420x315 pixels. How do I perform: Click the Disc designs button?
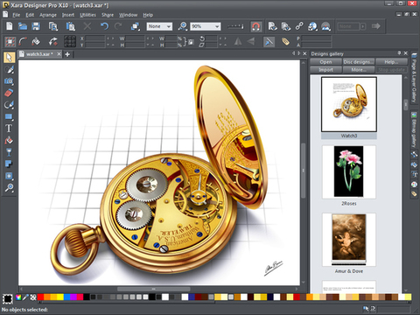tap(359, 62)
